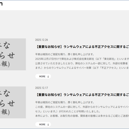Click the date text 2025.12.17
This screenshot has height=129, width=129.
[x=41, y=88]
